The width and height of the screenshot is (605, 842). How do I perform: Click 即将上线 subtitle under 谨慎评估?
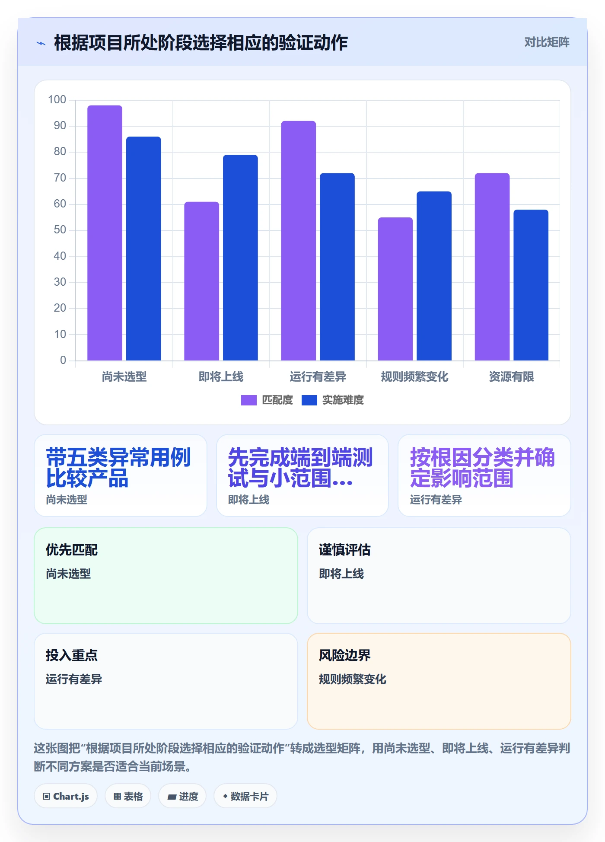[x=341, y=574]
